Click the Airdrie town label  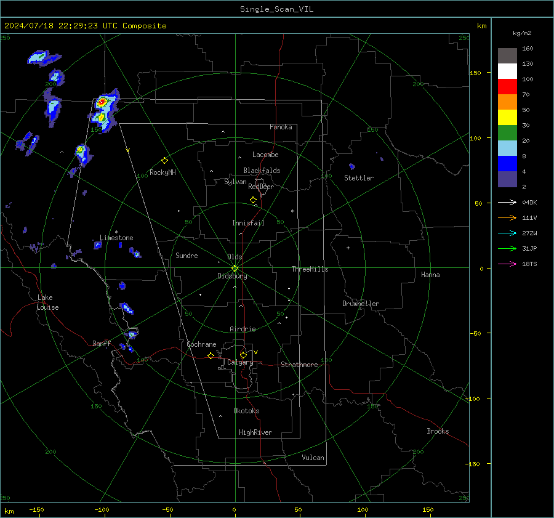click(x=243, y=329)
